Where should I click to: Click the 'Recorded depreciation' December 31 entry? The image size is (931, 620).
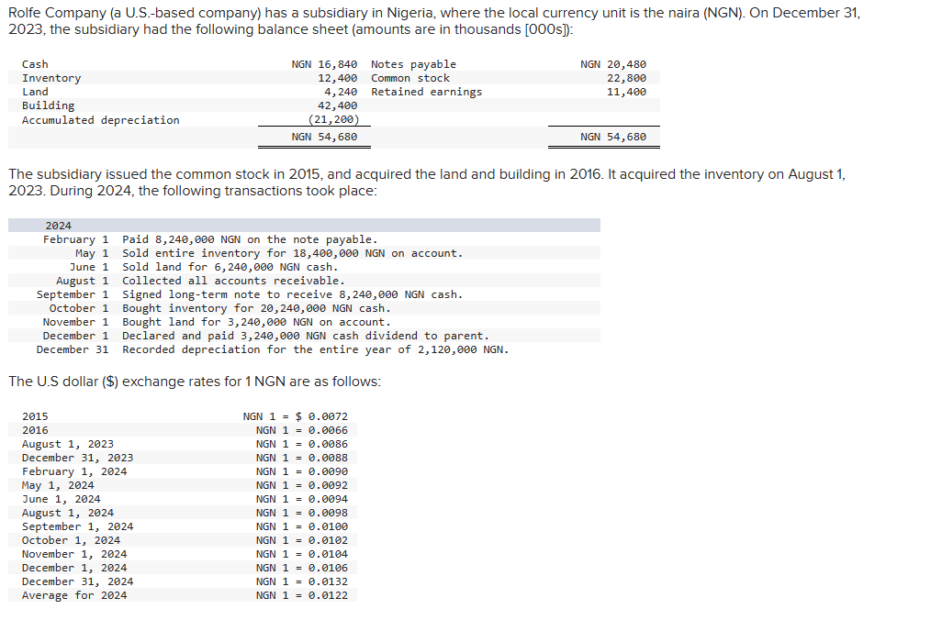316,349
